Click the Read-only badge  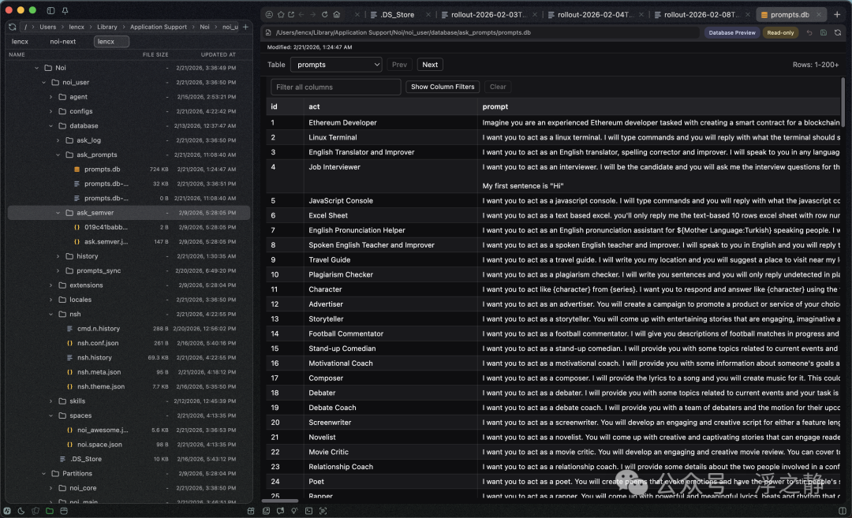tap(780, 32)
